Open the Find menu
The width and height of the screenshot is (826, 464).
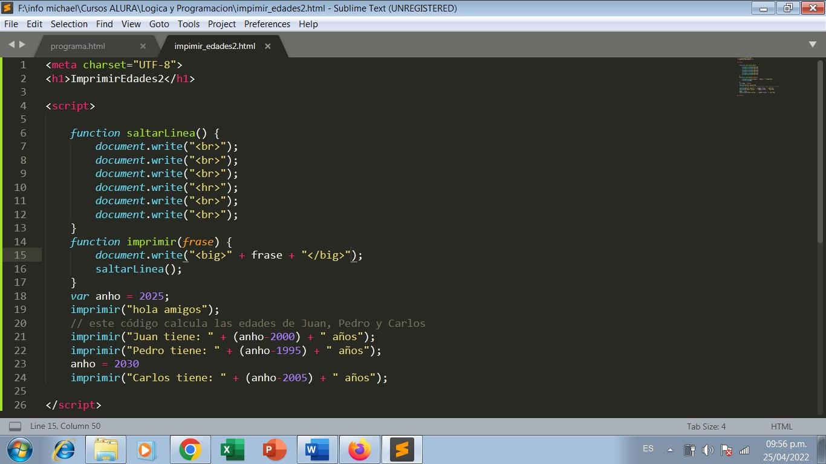tap(105, 24)
